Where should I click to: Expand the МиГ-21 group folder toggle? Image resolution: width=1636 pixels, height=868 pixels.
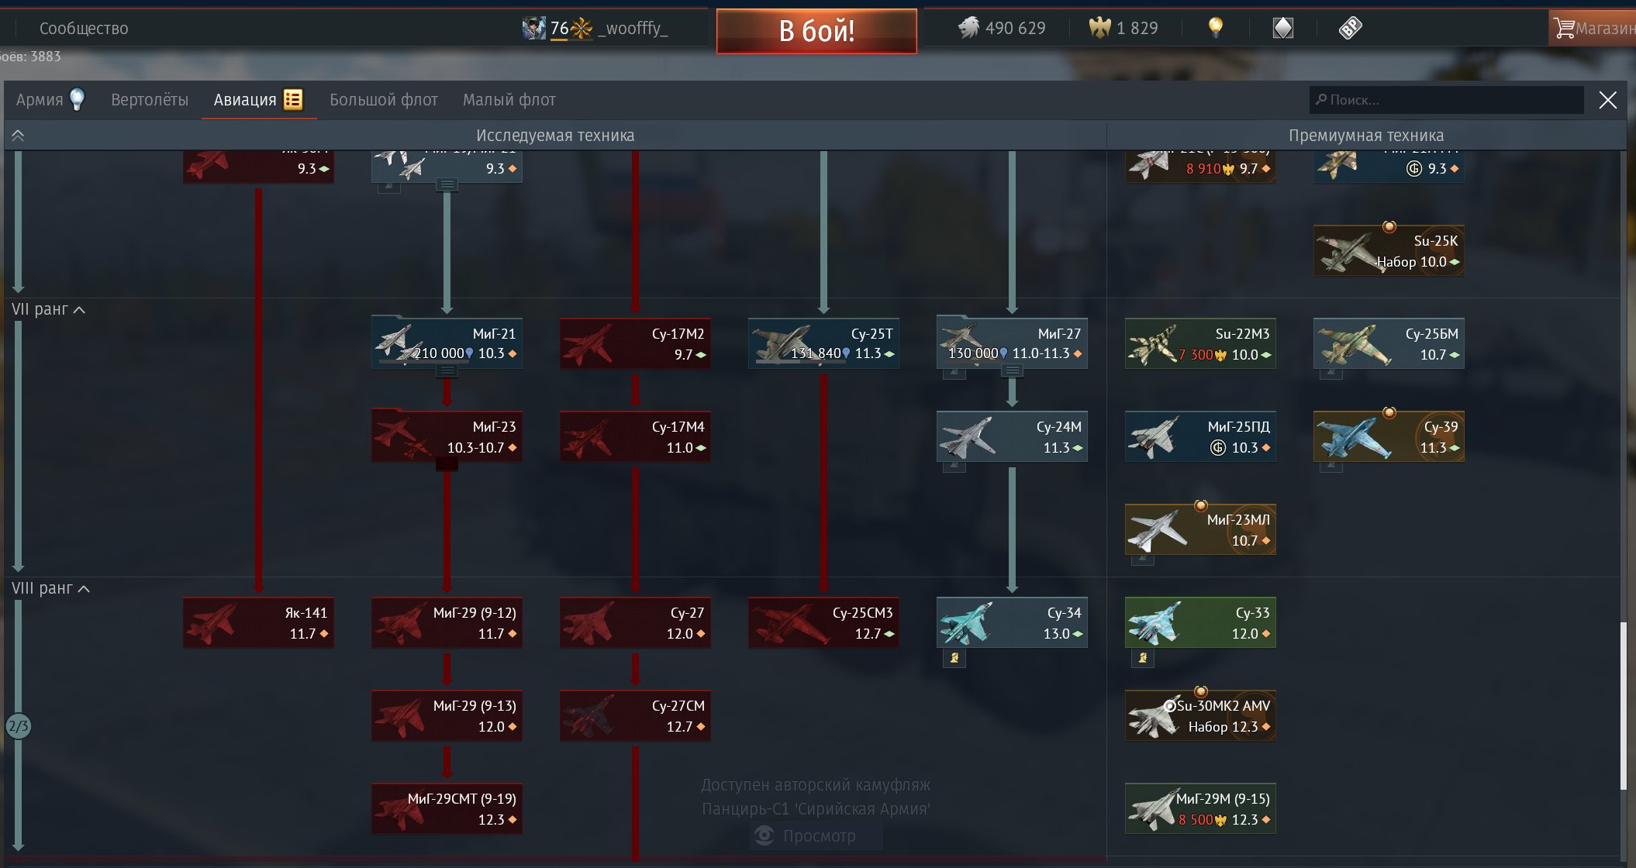[x=447, y=371]
